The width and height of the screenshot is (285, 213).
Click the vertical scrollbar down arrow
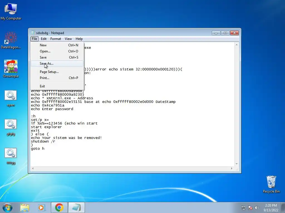point(237,164)
